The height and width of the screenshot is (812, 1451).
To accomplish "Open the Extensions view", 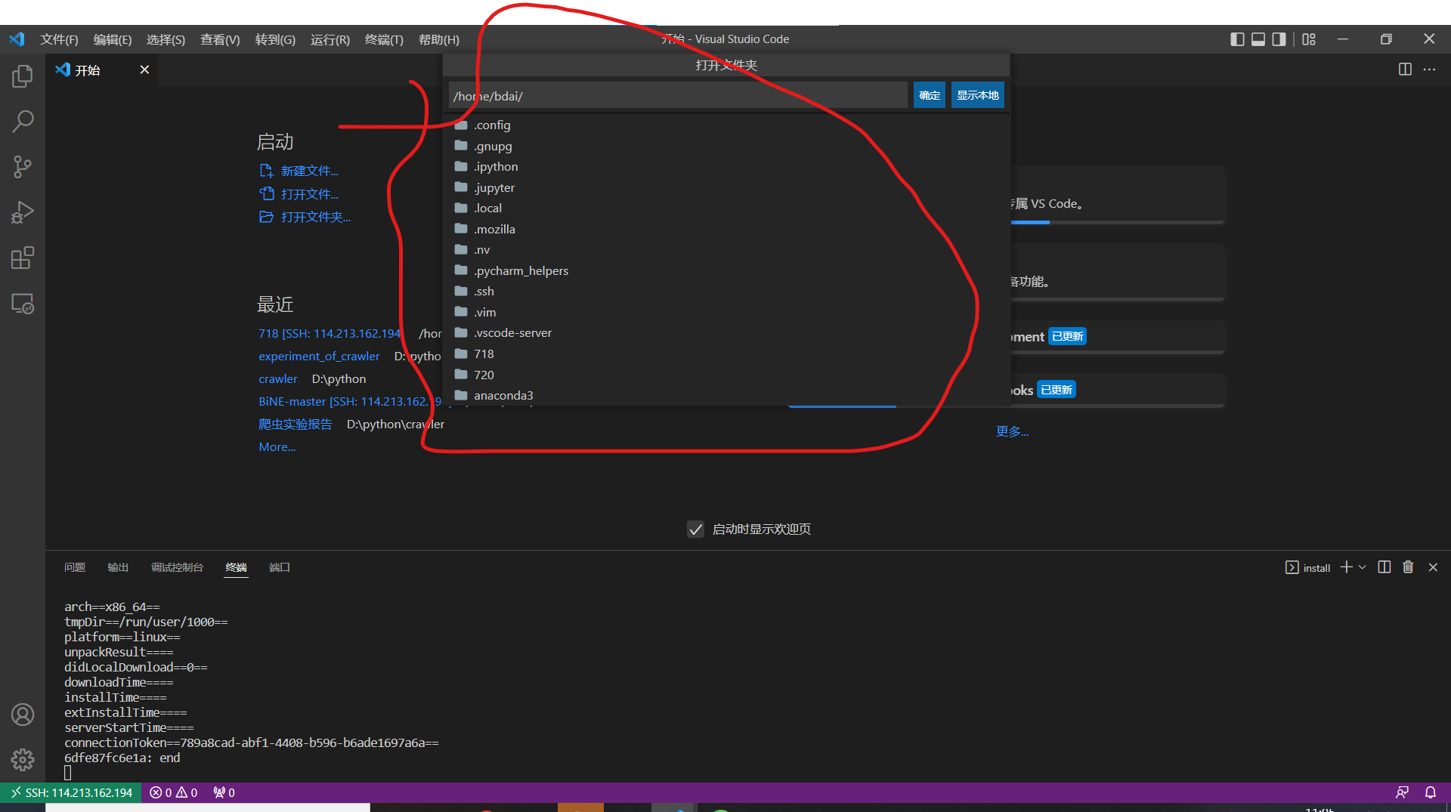I will (23, 258).
